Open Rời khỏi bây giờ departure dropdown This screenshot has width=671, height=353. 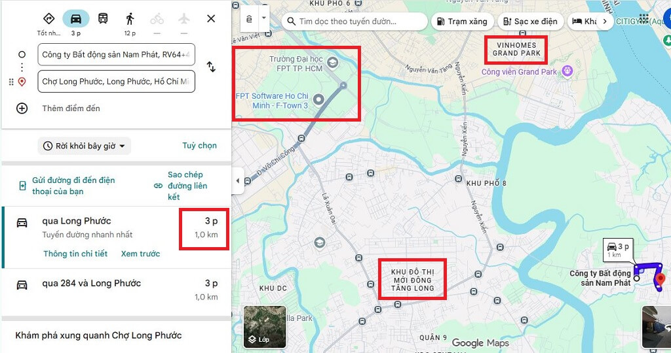tap(85, 146)
